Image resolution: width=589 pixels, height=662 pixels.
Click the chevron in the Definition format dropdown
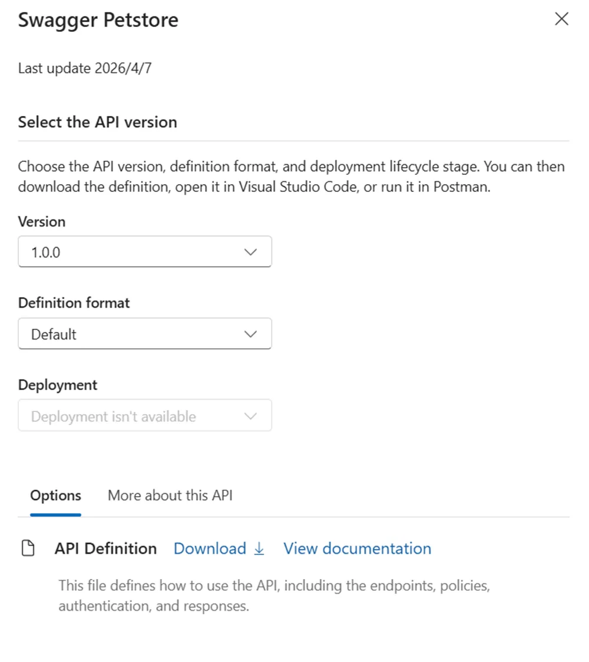[250, 334]
